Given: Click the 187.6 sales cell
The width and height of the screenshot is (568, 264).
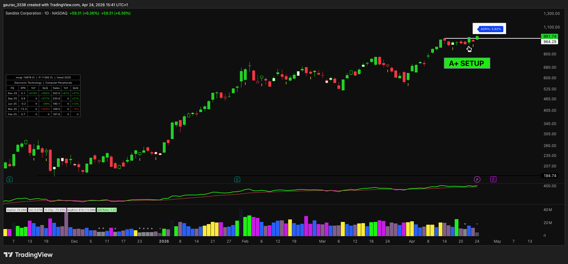Looking at the screenshot, I should [56, 114].
